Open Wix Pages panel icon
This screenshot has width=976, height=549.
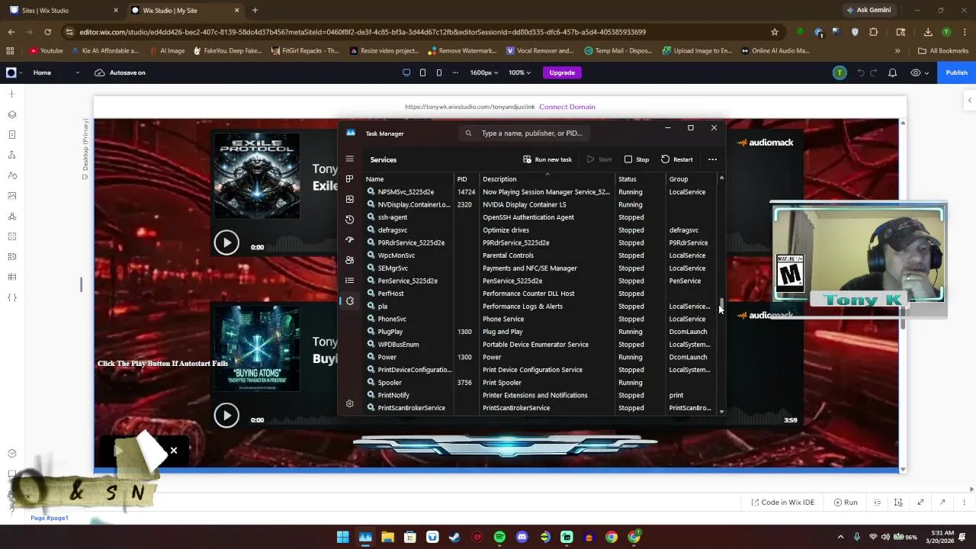11,134
